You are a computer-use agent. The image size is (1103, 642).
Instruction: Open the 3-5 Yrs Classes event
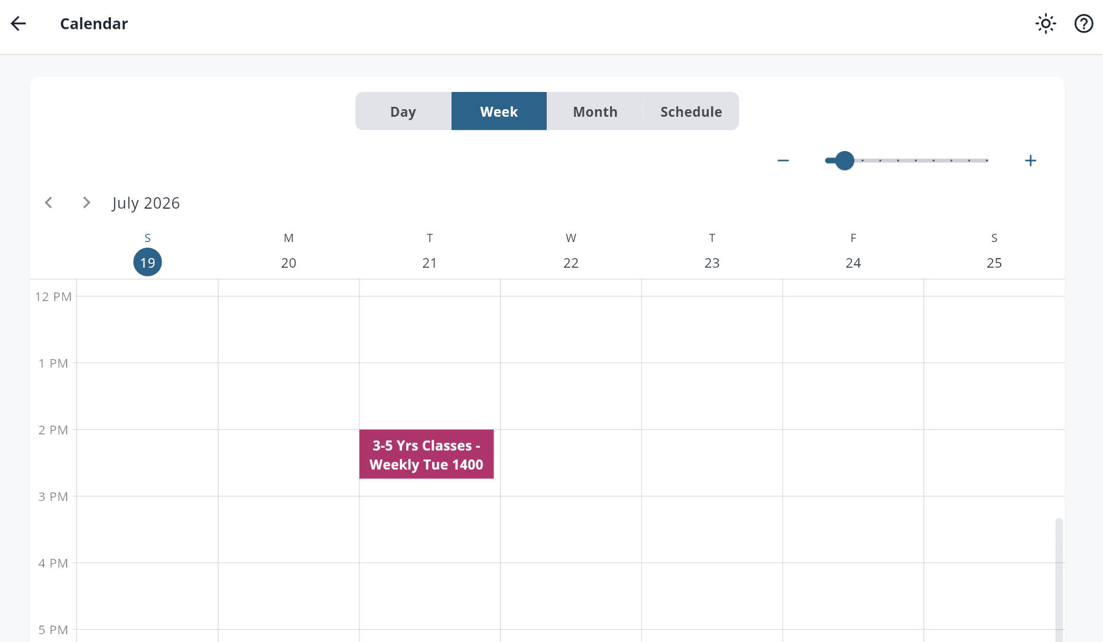click(426, 454)
